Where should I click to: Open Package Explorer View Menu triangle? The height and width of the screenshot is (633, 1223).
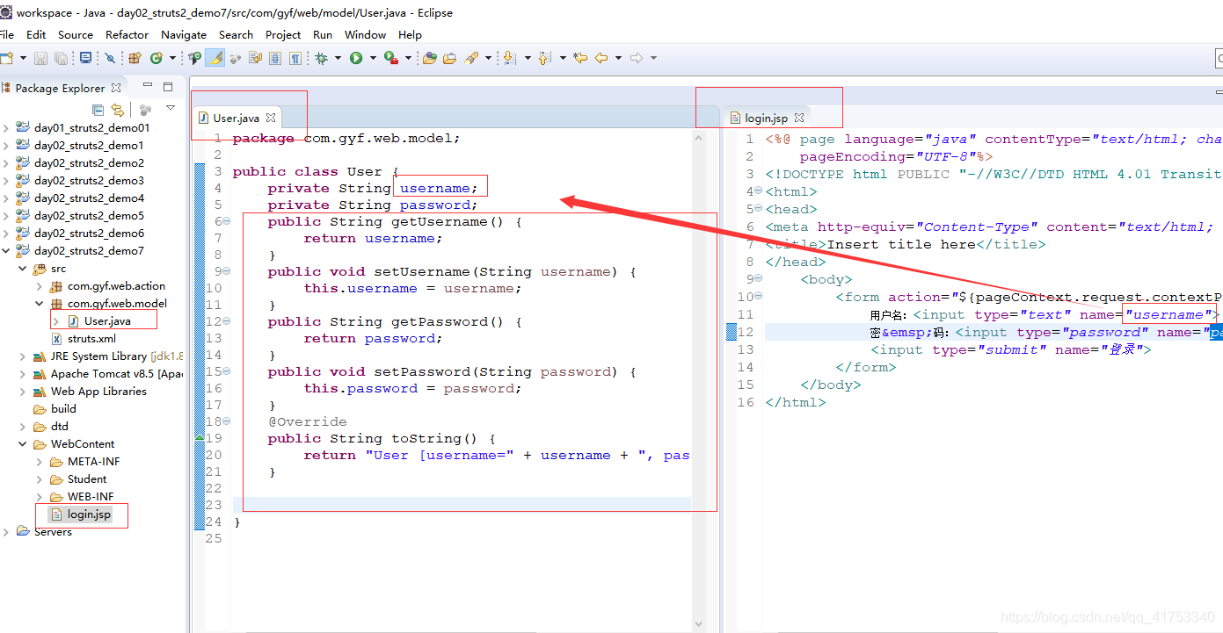(x=171, y=109)
